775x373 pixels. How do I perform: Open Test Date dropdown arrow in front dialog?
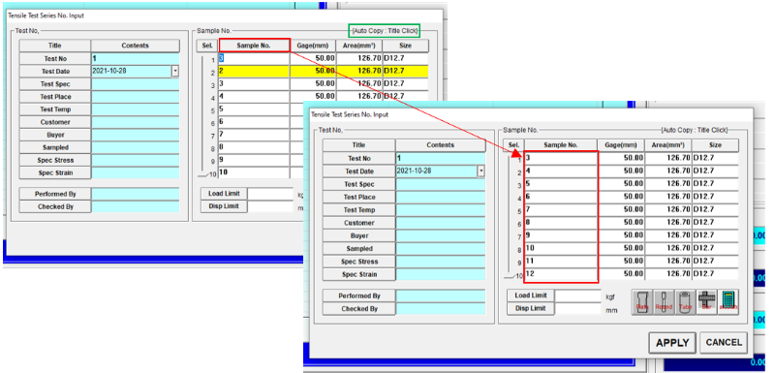(x=480, y=171)
